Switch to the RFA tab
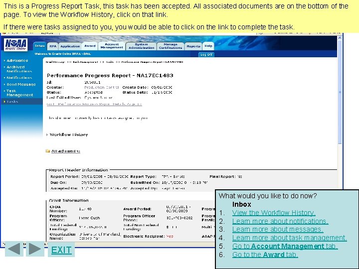Viewport: 359px width, 269px height. click(x=53, y=46)
